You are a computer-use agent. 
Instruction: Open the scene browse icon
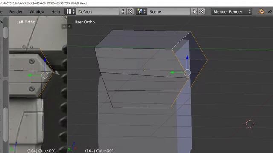[141, 11]
